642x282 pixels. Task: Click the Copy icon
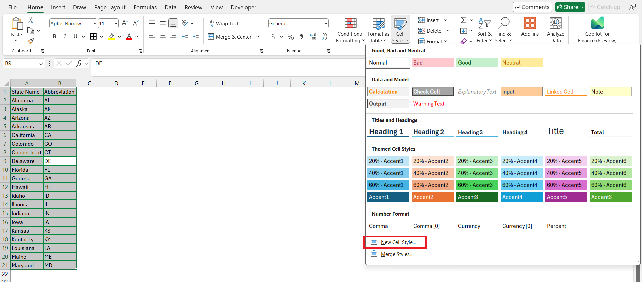point(31,31)
